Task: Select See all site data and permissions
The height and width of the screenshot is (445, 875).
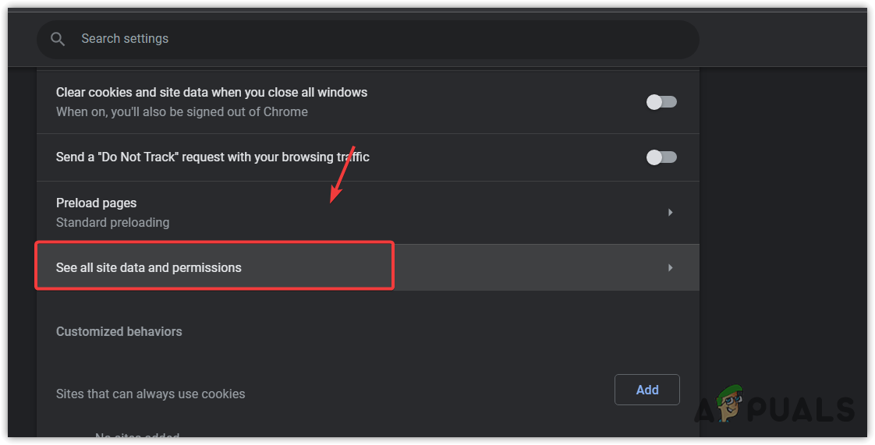Action: [149, 267]
